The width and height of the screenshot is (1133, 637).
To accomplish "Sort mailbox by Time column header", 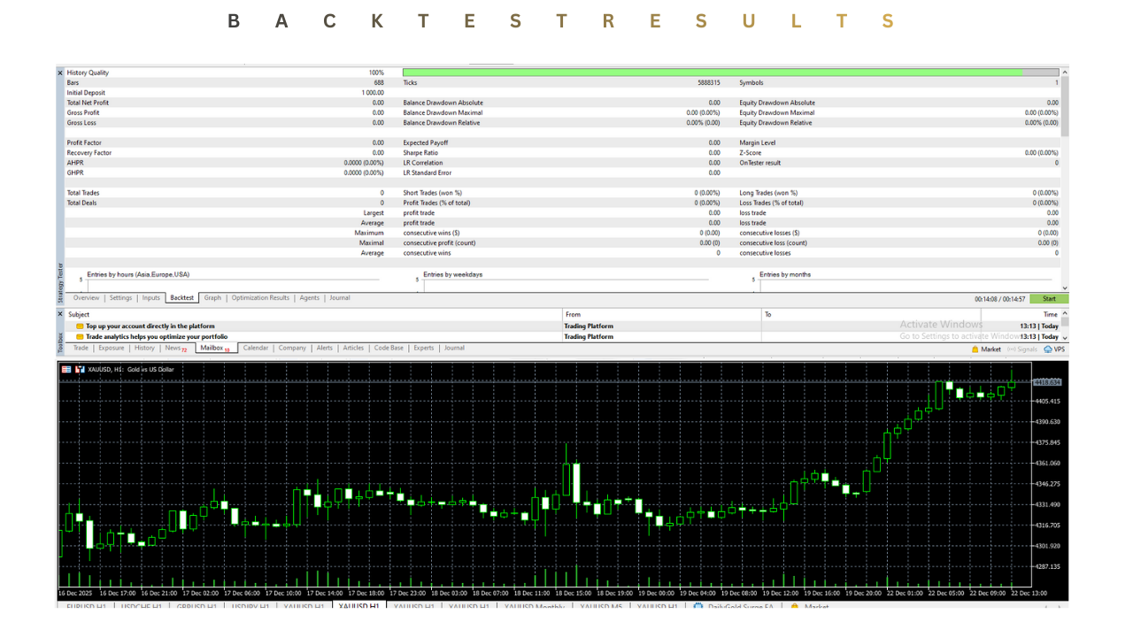I will [x=1050, y=314].
